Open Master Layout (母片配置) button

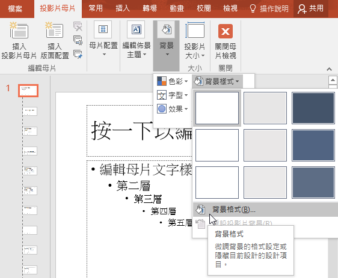103,39
